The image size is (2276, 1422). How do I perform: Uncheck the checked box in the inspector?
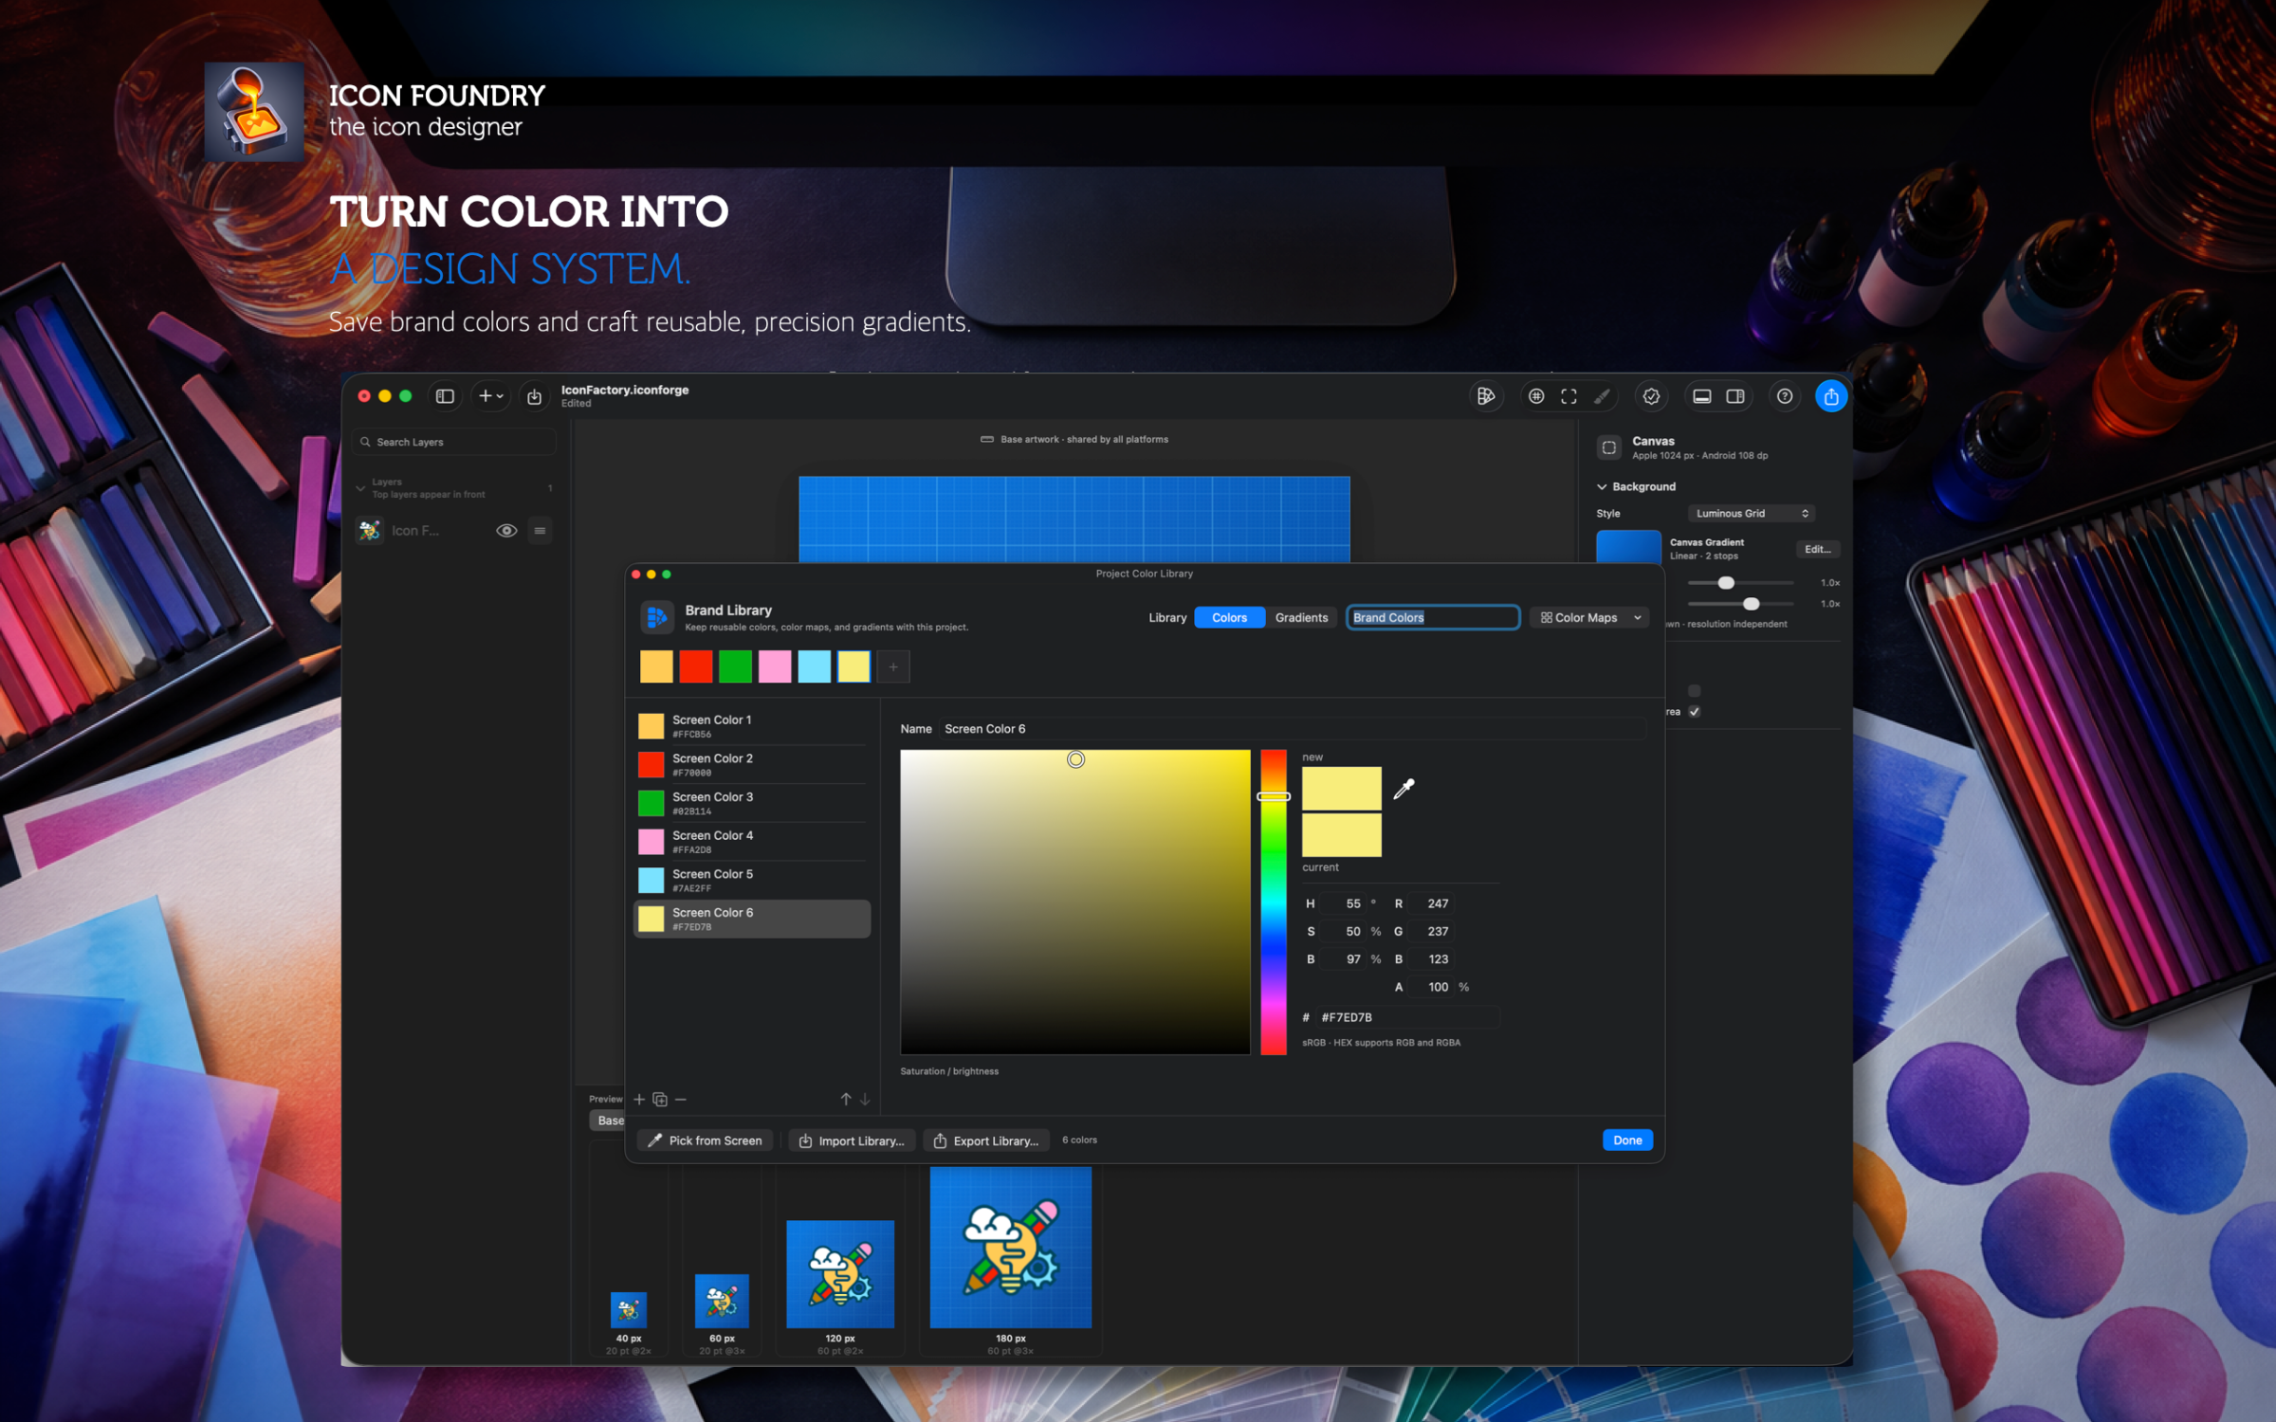(1695, 712)
